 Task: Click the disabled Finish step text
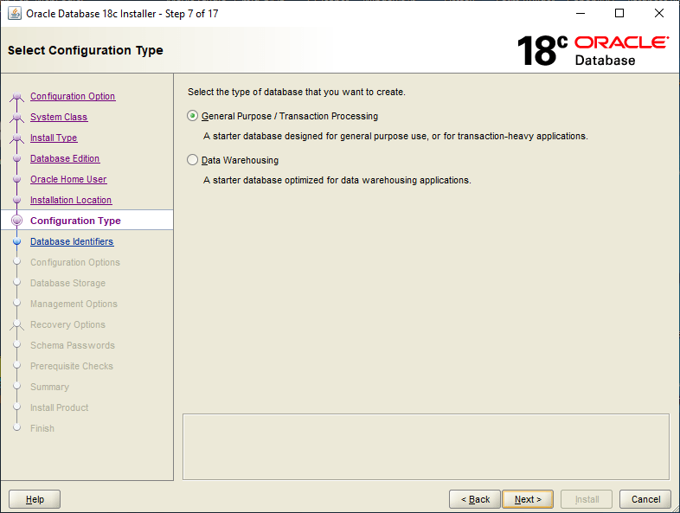[42, 428]
